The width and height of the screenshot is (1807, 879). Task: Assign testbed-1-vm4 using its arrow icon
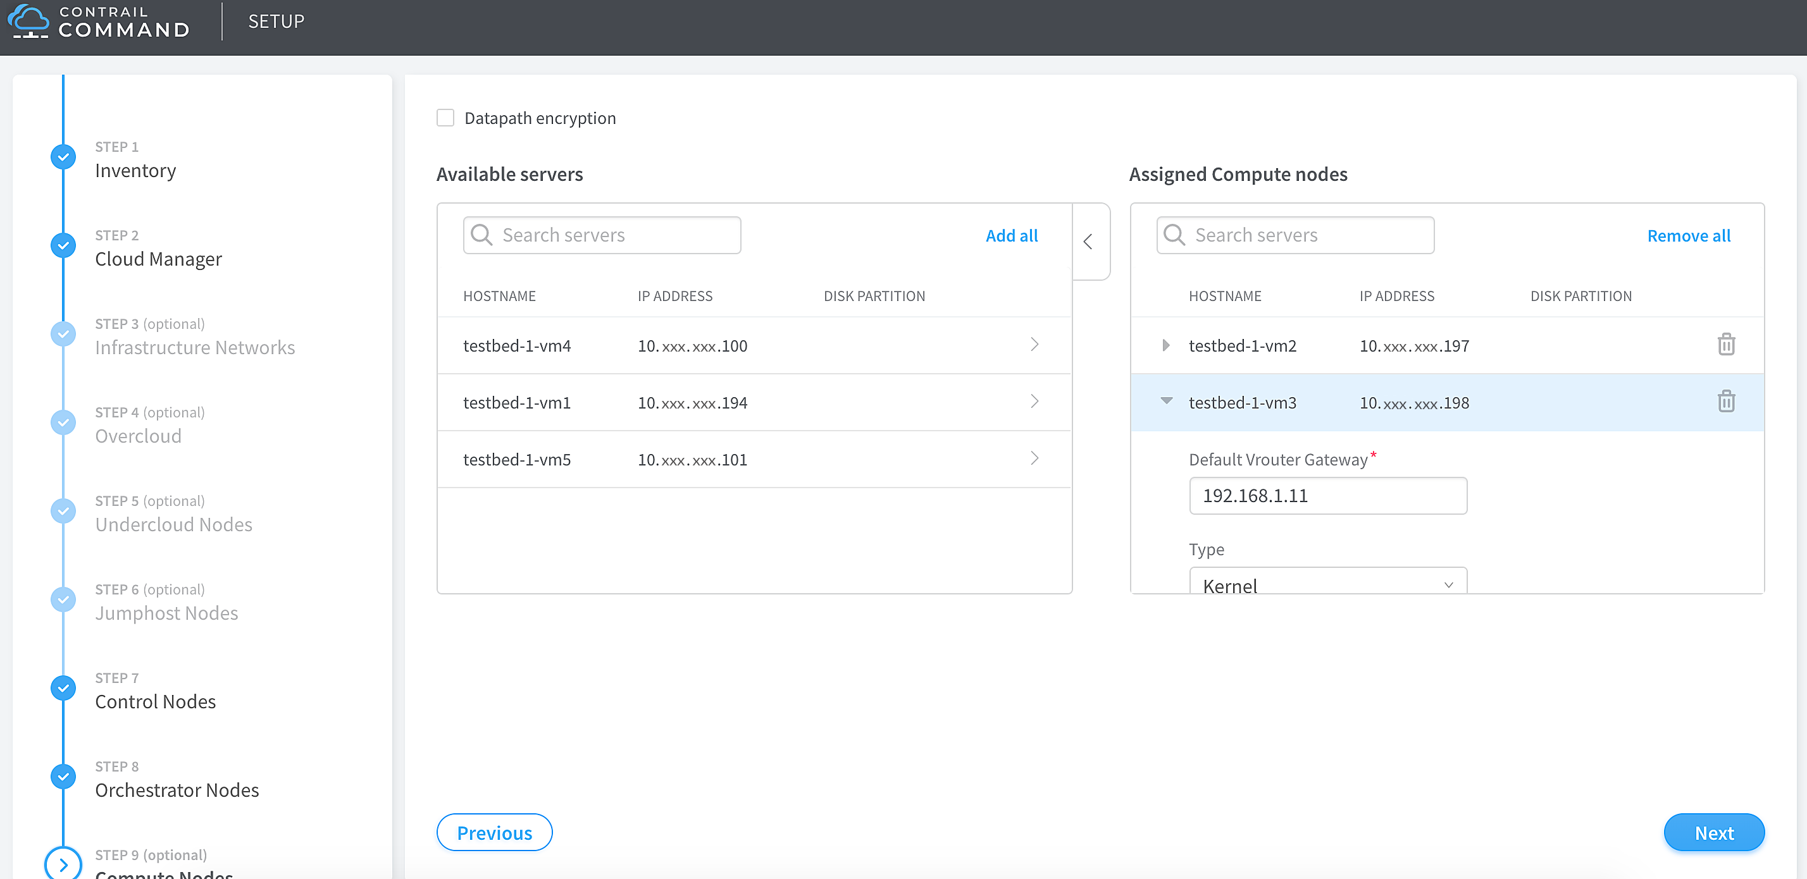pos(1034,345)
